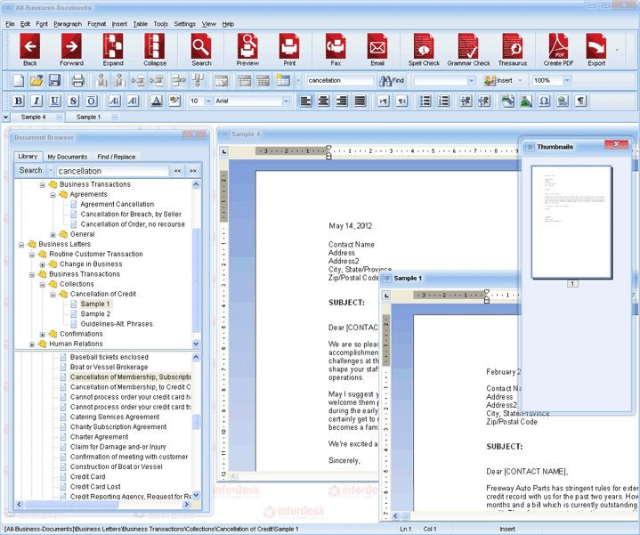The width and height of the screenshot is (640, 535).
Task: Click the next result >> button
Action: 193,171
